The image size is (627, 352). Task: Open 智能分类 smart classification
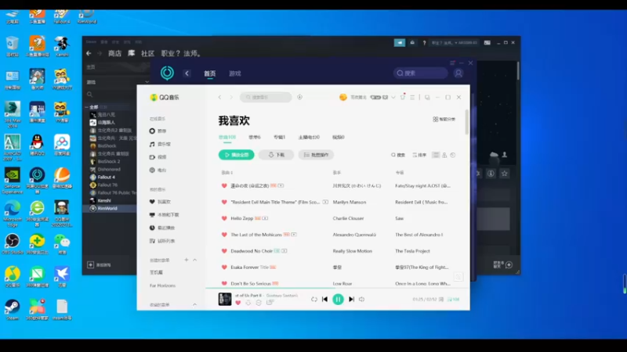pos(444,119)
